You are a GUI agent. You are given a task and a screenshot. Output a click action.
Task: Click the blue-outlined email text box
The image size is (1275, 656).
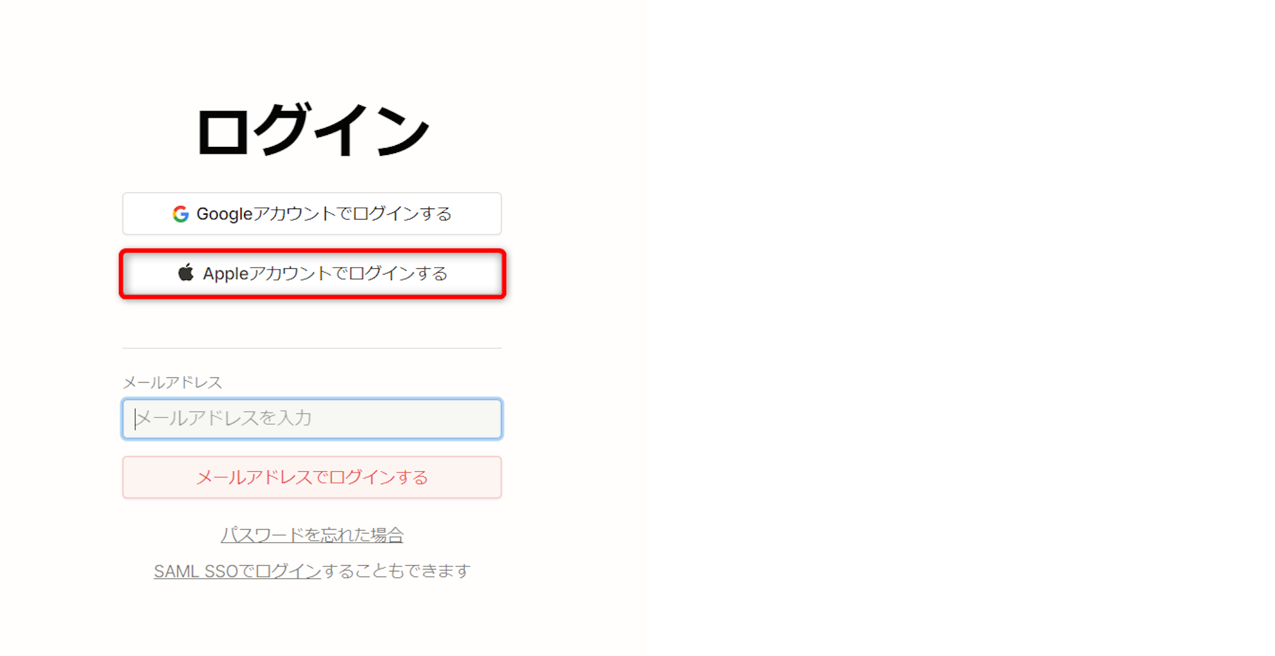tap(312, 418)
